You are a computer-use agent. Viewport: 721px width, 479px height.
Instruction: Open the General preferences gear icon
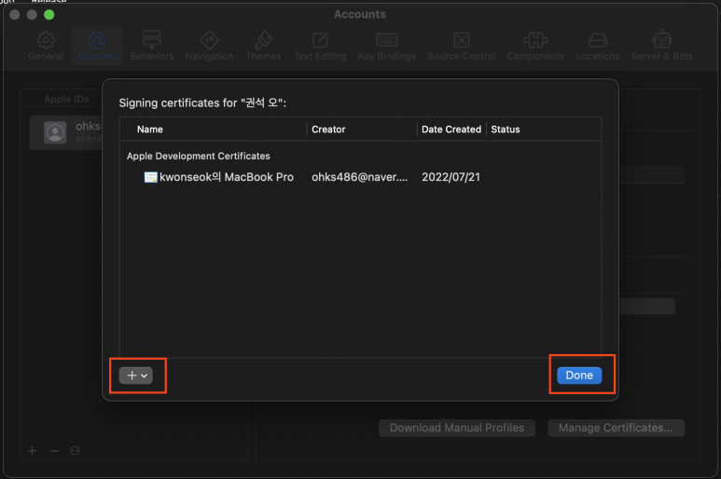point(46,40)
